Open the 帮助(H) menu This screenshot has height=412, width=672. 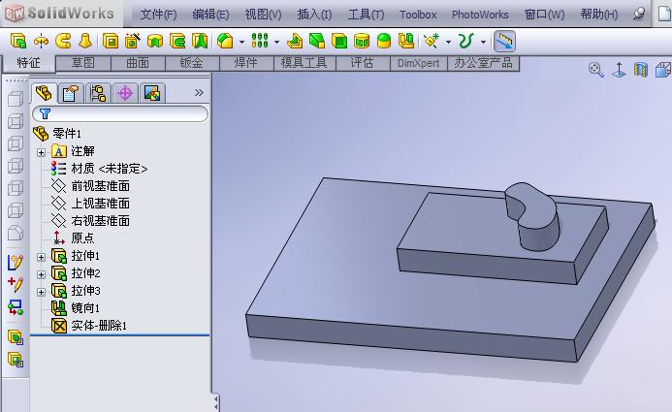coord(599,15)
